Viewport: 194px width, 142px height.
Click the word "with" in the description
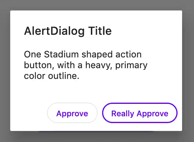[x=66, y=65]
